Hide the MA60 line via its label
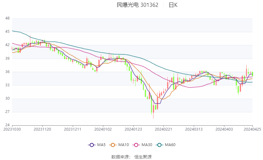 170,145
